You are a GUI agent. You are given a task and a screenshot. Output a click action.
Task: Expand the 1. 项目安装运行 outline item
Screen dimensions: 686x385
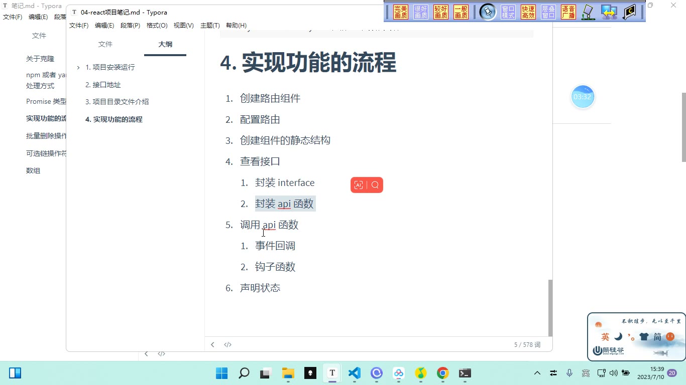(x=78, y=67)
